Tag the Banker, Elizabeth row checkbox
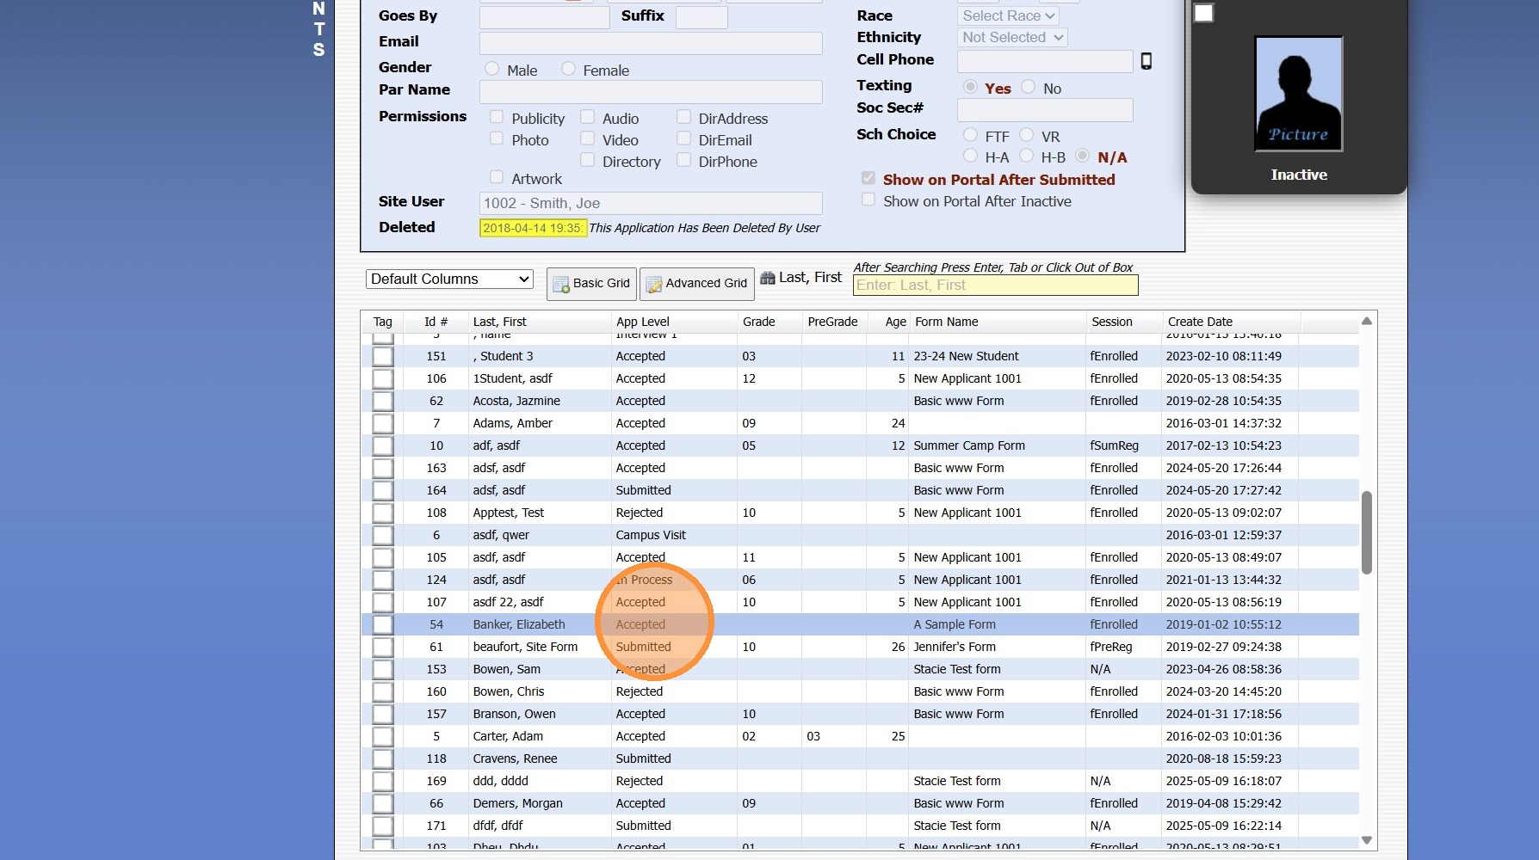The height and width of the screenshot is (860, 1539). tap(383, 625)
